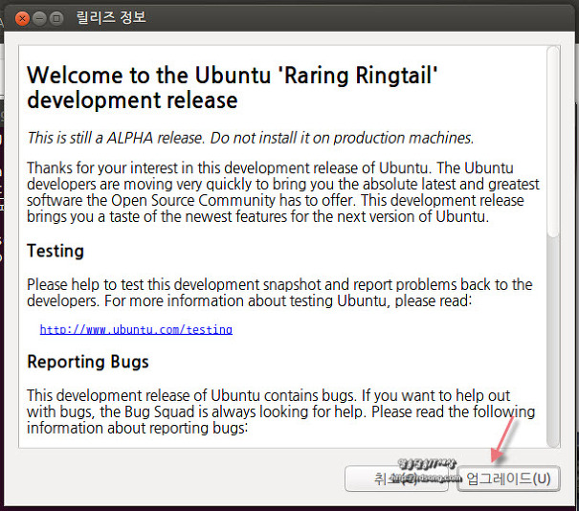This screenshot has width=579, height=511.
Task: Maximize the release info dialog
Action: click(x=56, y=18)
